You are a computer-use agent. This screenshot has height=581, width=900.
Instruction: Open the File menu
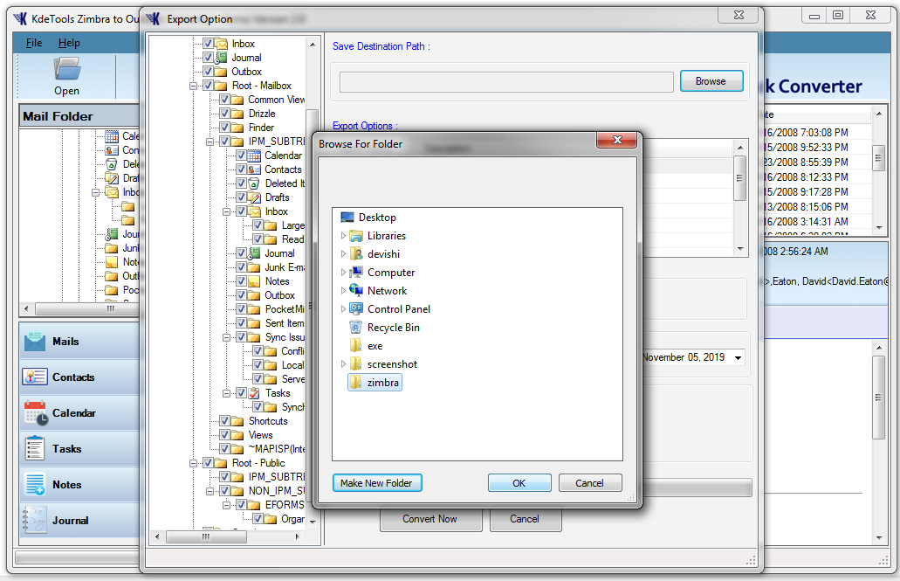tap(33, 43)
